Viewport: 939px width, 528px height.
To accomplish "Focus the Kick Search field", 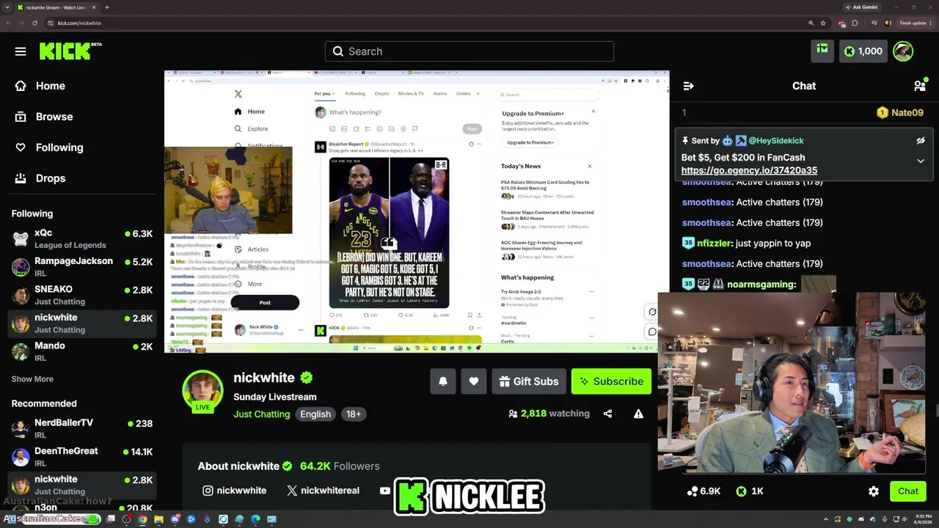I will [x=469, y=51].
